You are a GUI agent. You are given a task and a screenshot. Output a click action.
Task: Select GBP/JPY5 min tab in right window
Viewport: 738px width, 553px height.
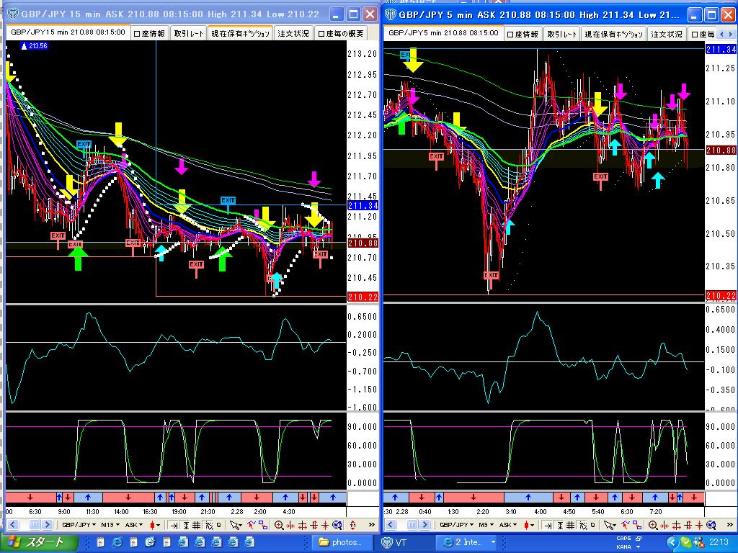pos(443,33)
